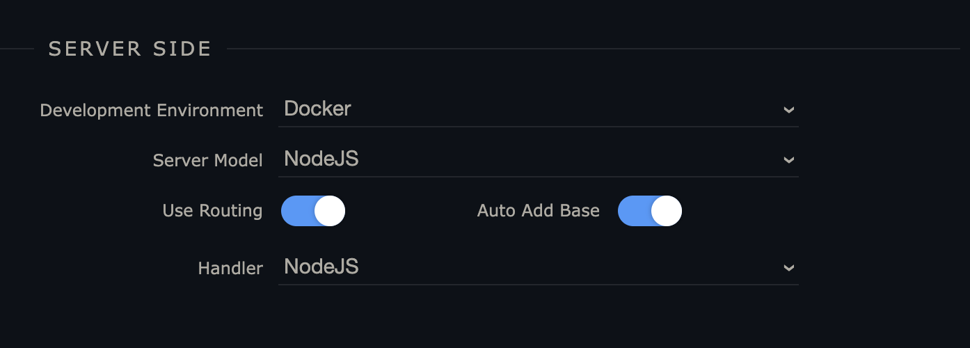Turn off the Auto Add Base toggle
The width and height of the screenshot is (970, 348).
pyautogui.click(x=650, y=211)
